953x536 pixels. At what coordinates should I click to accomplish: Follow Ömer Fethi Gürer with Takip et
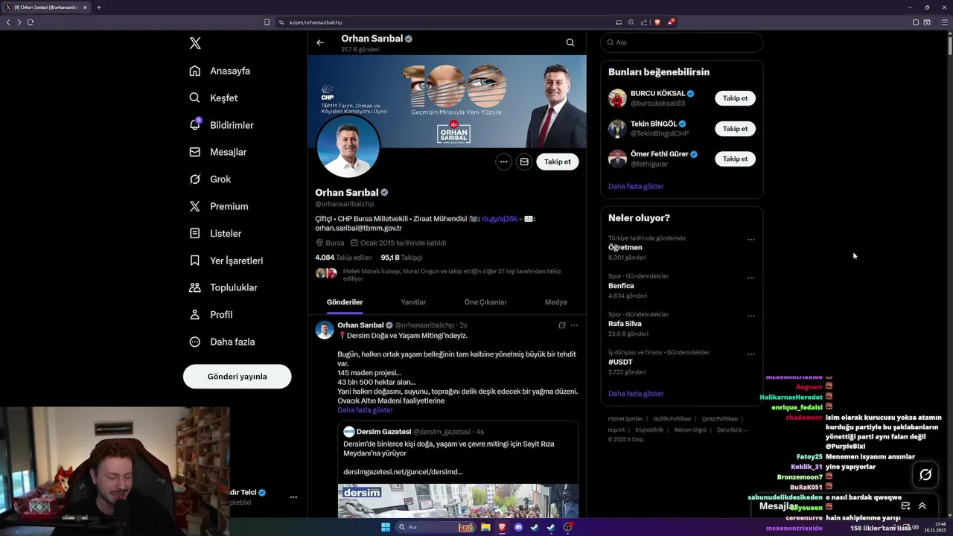(735, 159)
